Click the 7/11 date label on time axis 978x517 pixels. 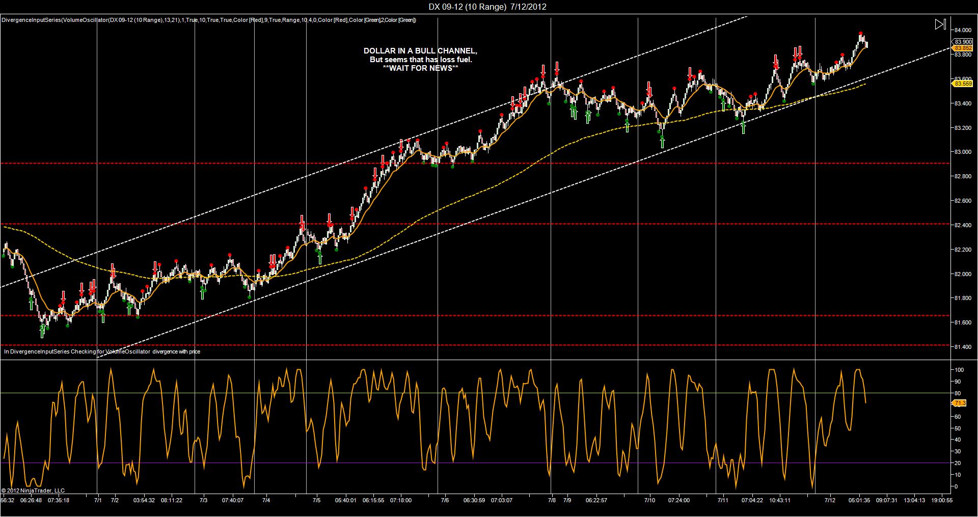[723, 500]
